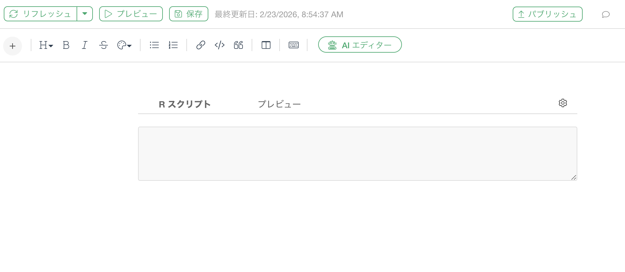
Task: Toggle italic formatting
Action: coord(84,45)
